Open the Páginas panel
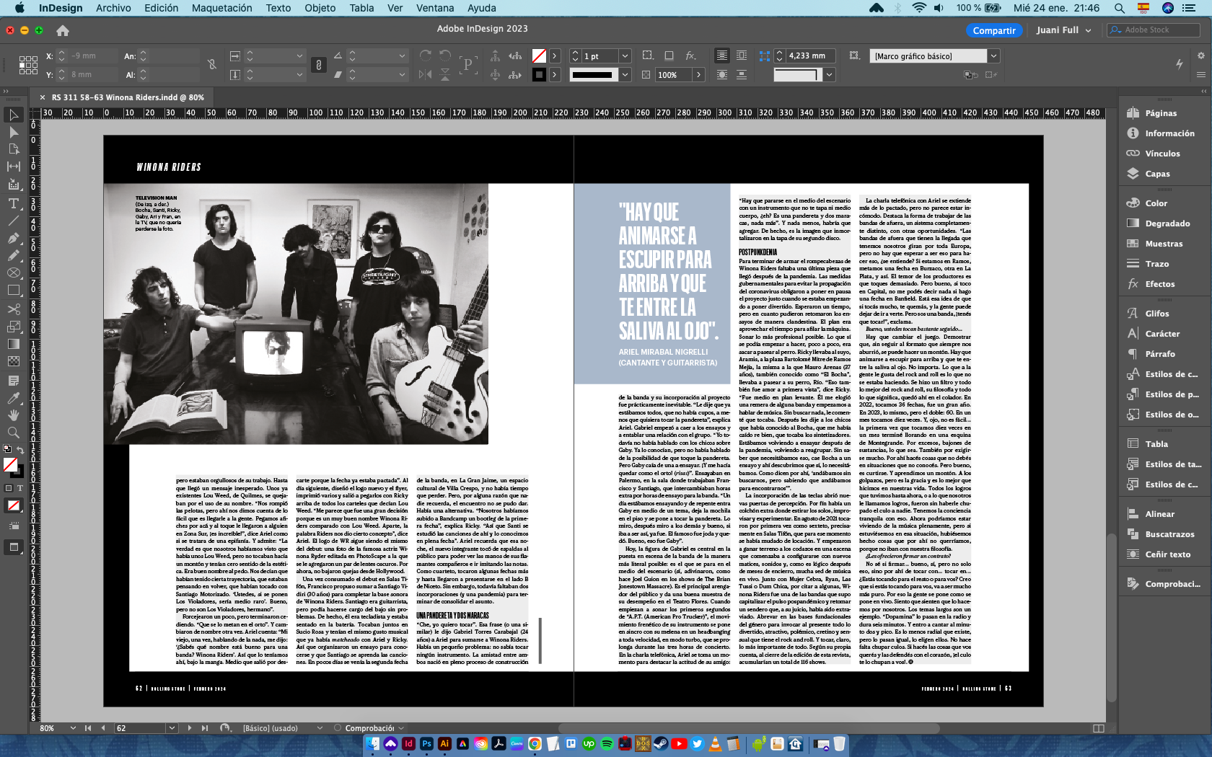Image resolution: width=1212 pixels, height=757 pixels. click(x=1160, y=113)
